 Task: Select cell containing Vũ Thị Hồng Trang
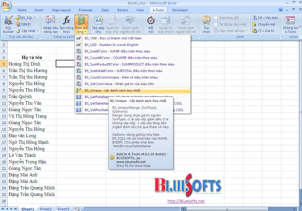pos(32,116)
